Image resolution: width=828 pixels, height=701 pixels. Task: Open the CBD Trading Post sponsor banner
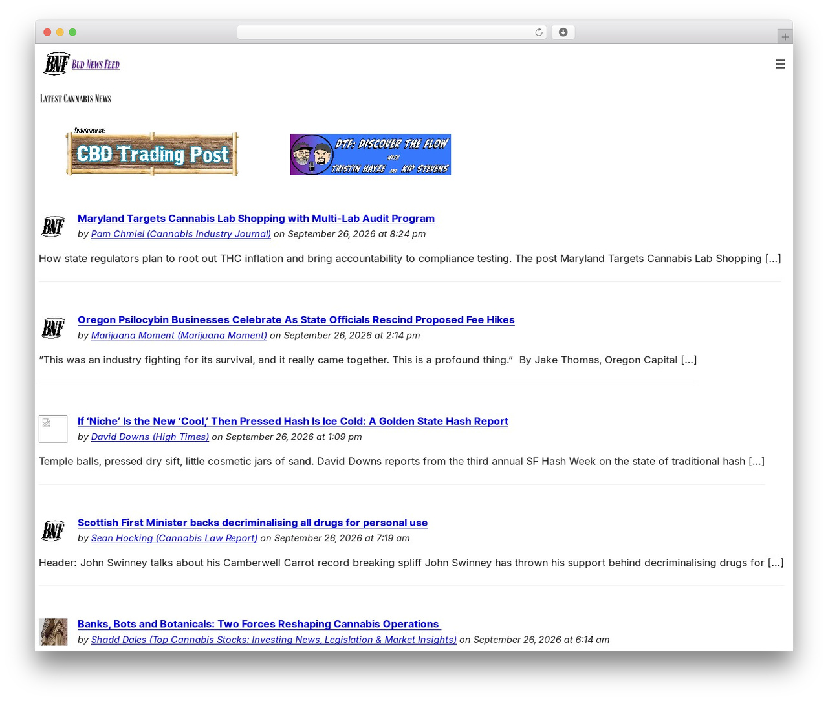tap(152, 153)
